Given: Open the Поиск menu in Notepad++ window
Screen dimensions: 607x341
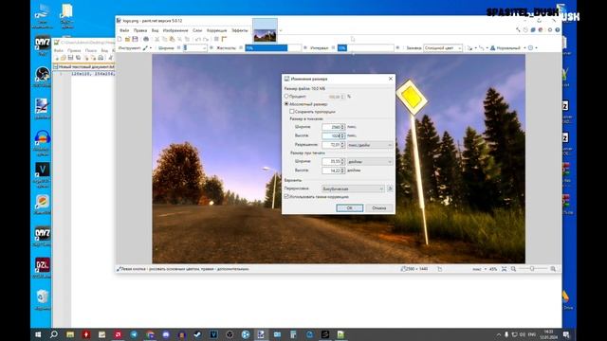Looking at the screenshot, I should coord(91,50).
